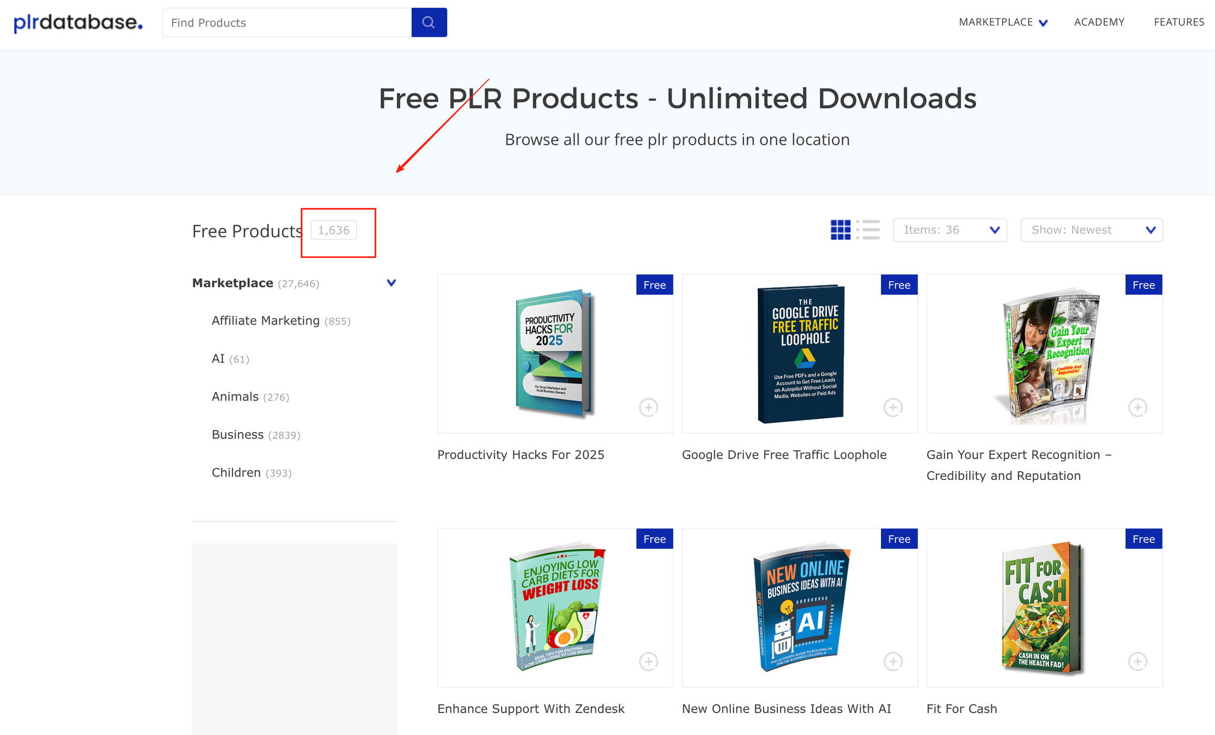Screen dimensions: 1215x735
Task: Click plus icon on Google Drive Loophole card
Action: [893, 408]
